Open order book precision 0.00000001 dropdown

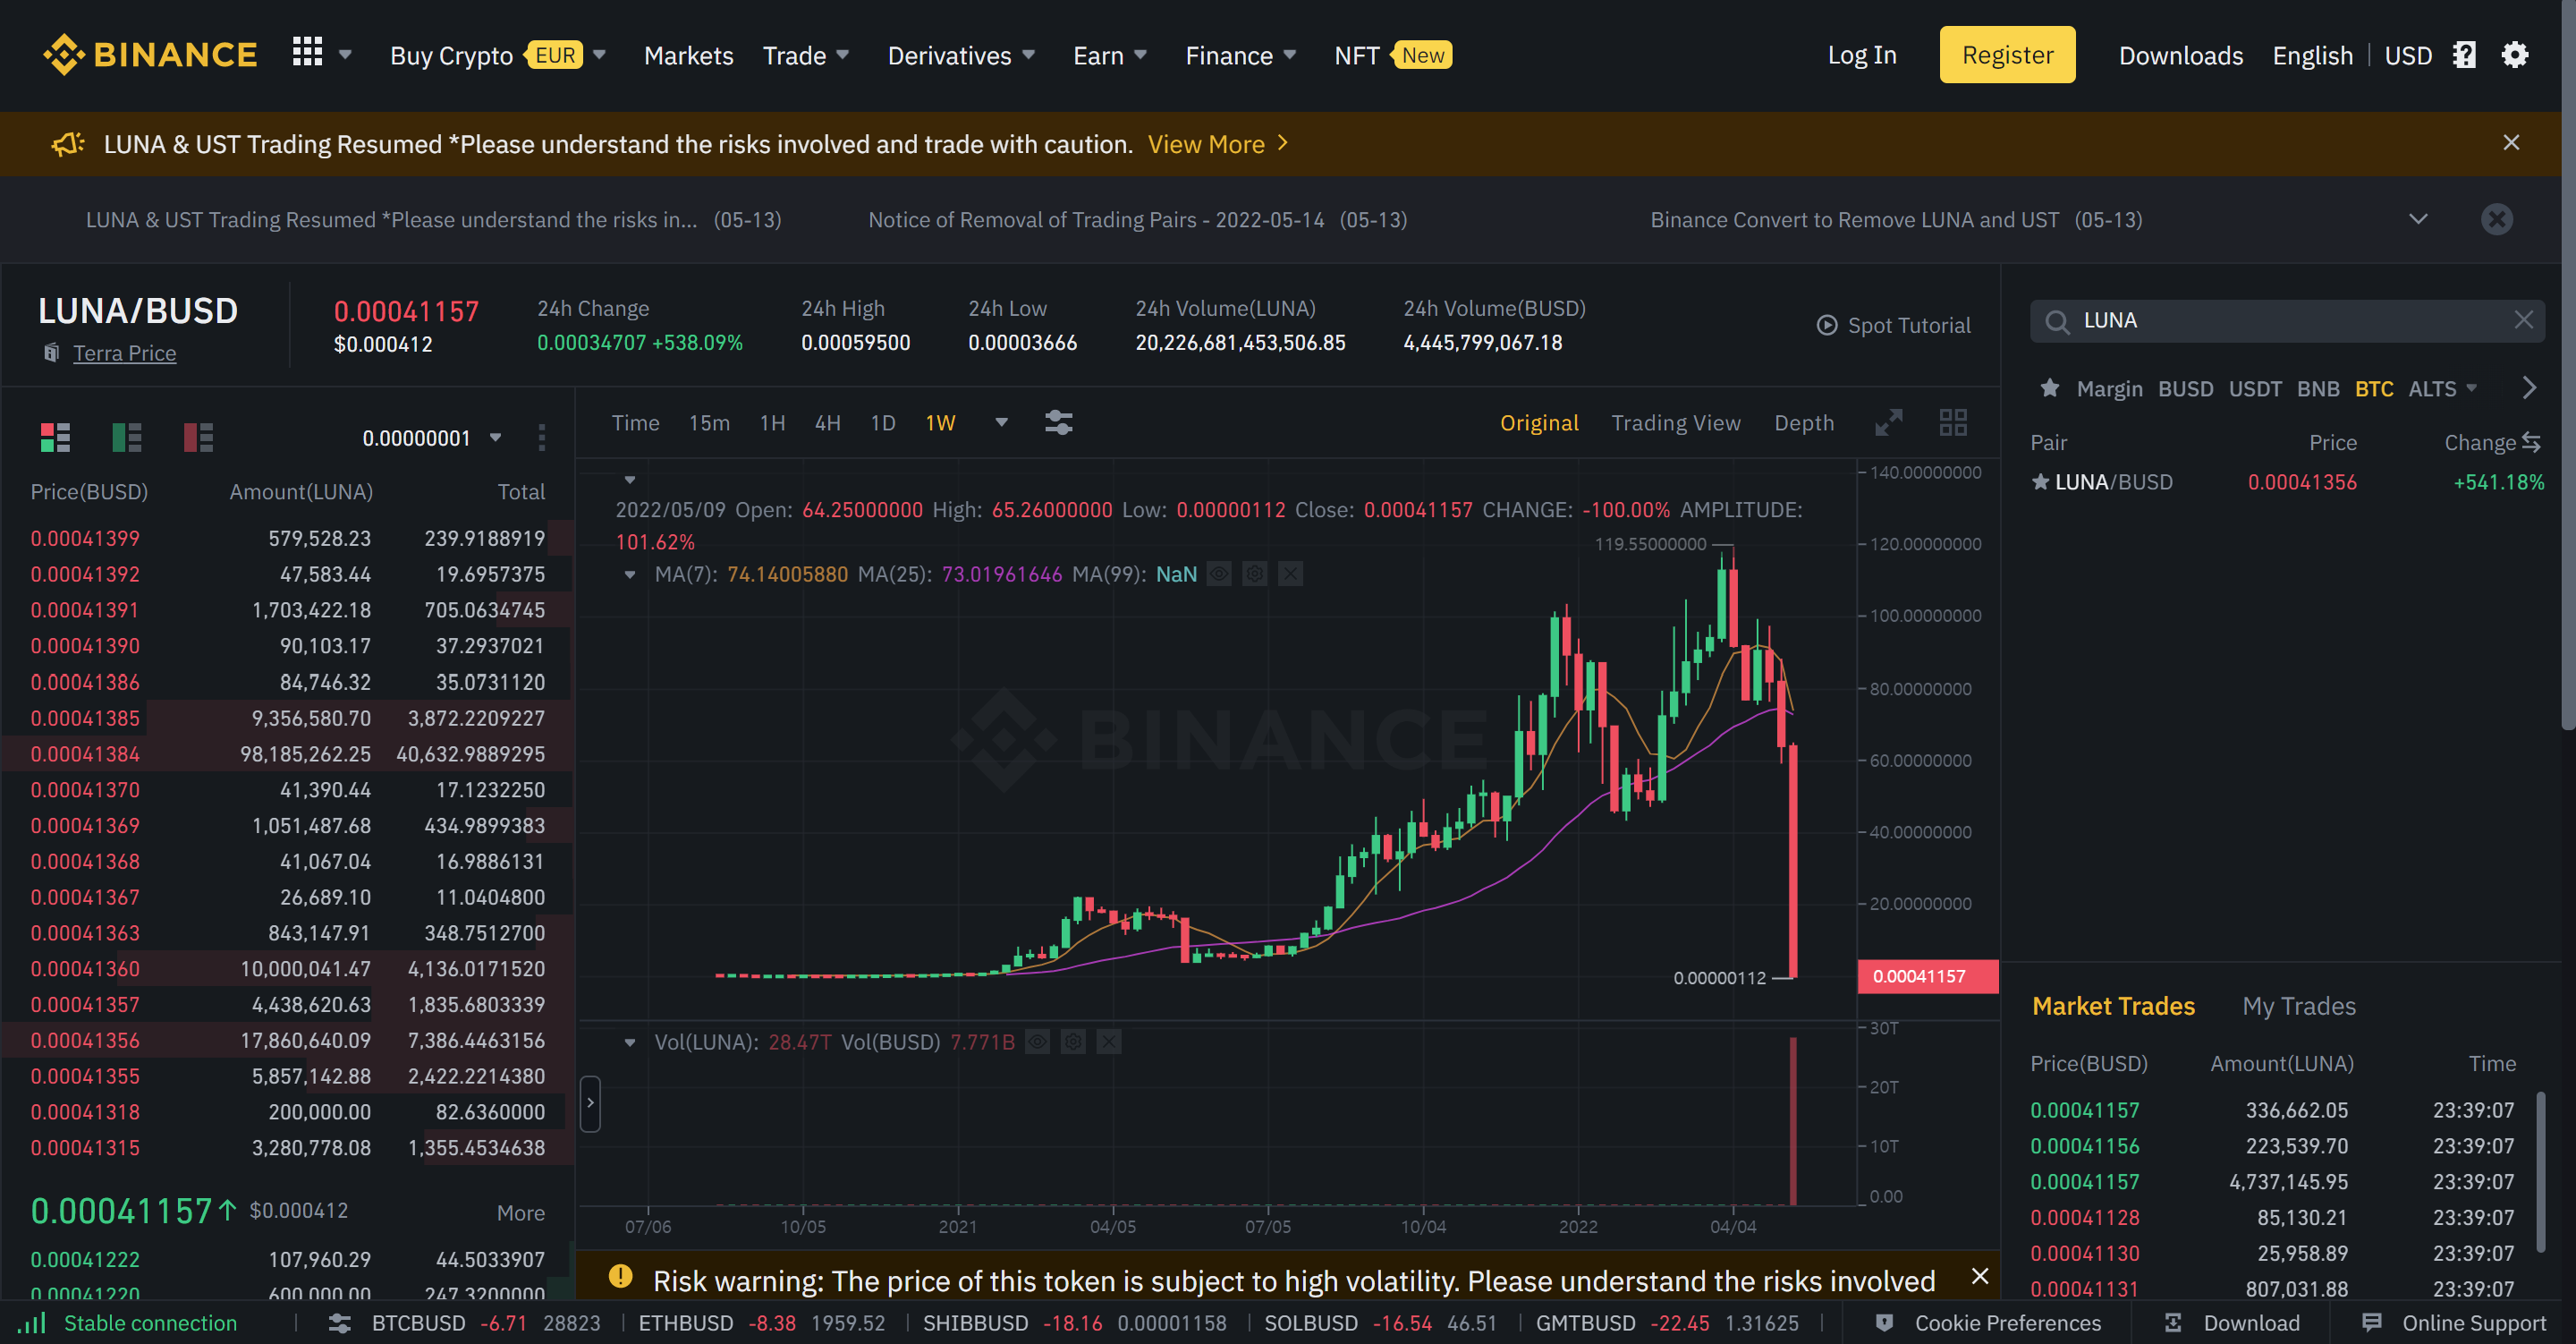432,438
